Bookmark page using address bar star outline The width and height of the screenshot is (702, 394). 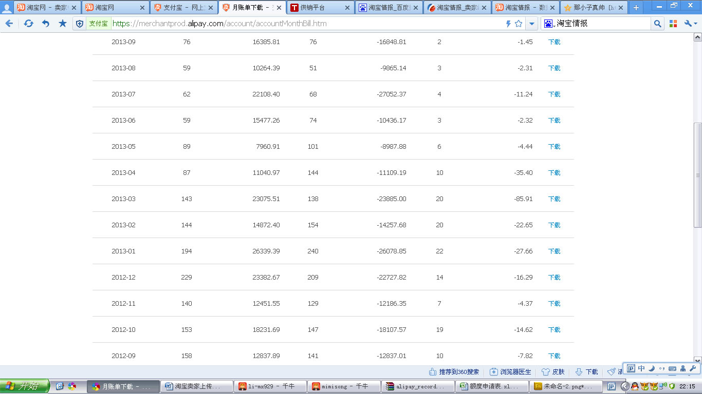coord(519,24)
